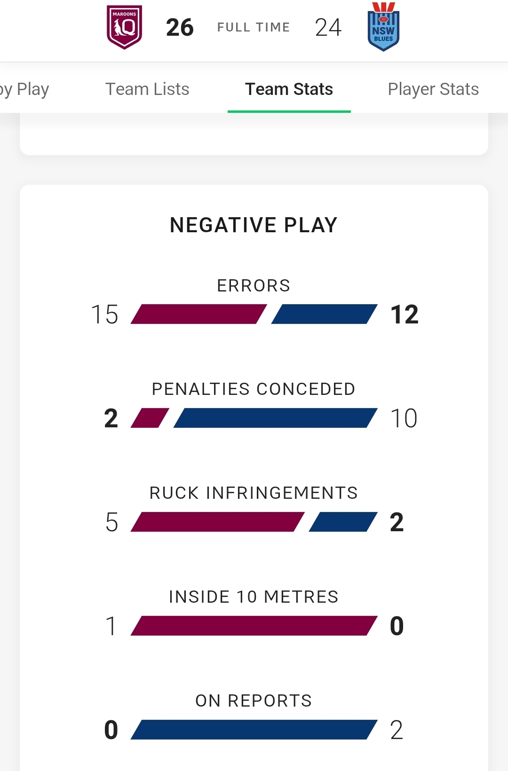Tap the maroon Errors bar
This screenshot has width=508, height=771.
tap(198, 314)
